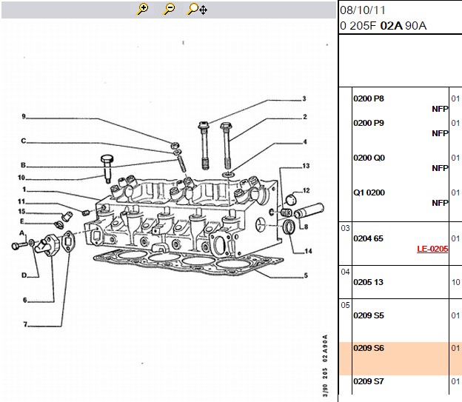
Task: Select part number 0205 13
Action: [x=368, y=282]
